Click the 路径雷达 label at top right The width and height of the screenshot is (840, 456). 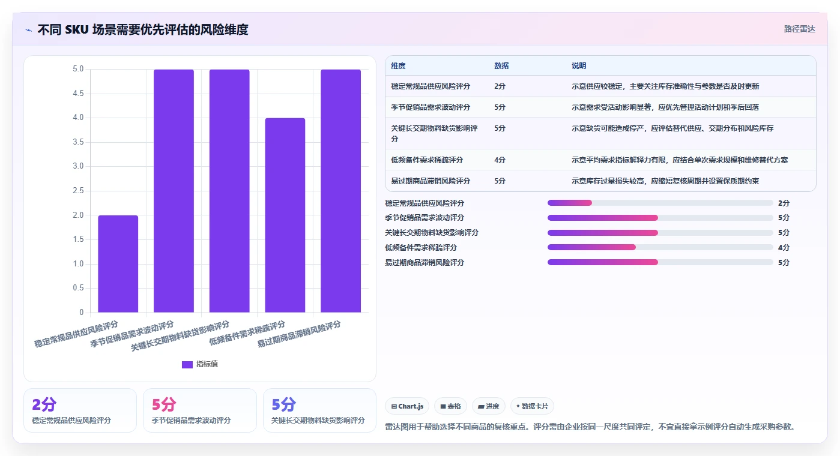pyautogui.click(x=799, y=29)
